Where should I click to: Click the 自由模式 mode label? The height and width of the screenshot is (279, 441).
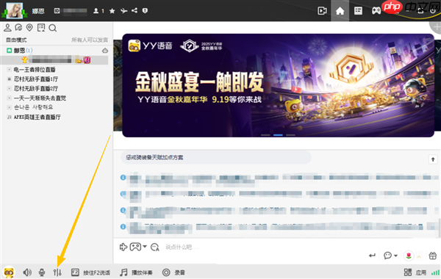click(16, 40)
